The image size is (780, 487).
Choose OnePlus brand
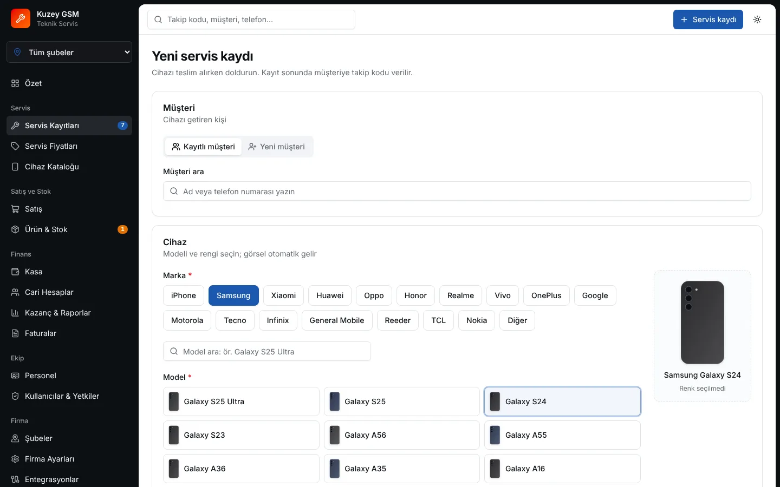[547, 295]
